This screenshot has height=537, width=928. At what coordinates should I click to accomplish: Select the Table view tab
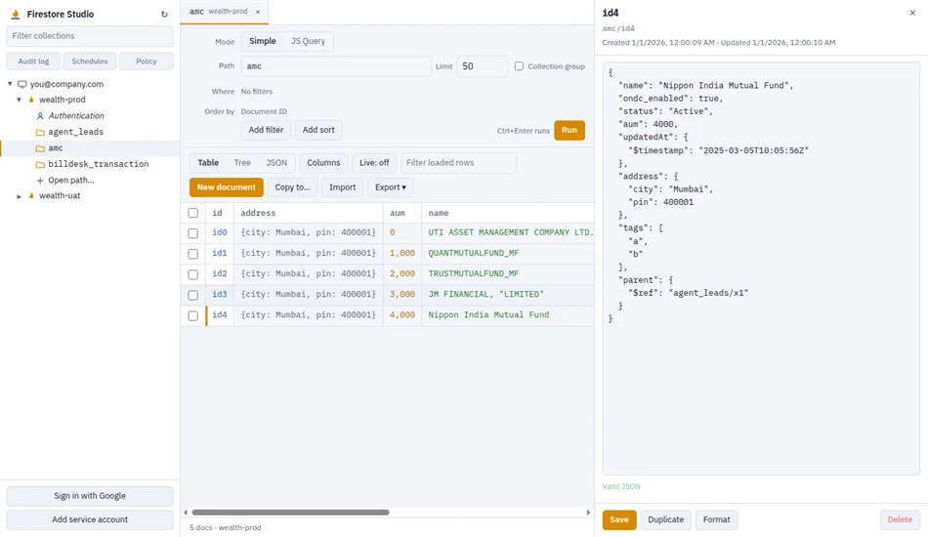pyautogui.click(x=208, y=163)
